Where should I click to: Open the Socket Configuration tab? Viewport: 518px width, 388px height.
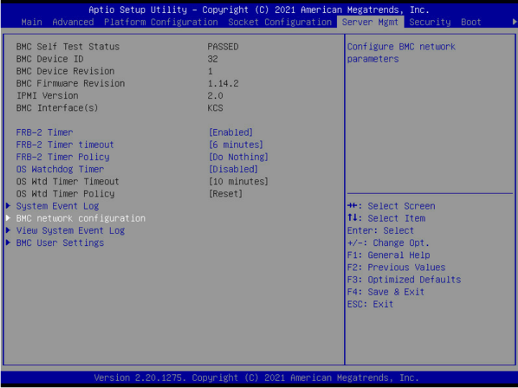[x=280, y=22]
